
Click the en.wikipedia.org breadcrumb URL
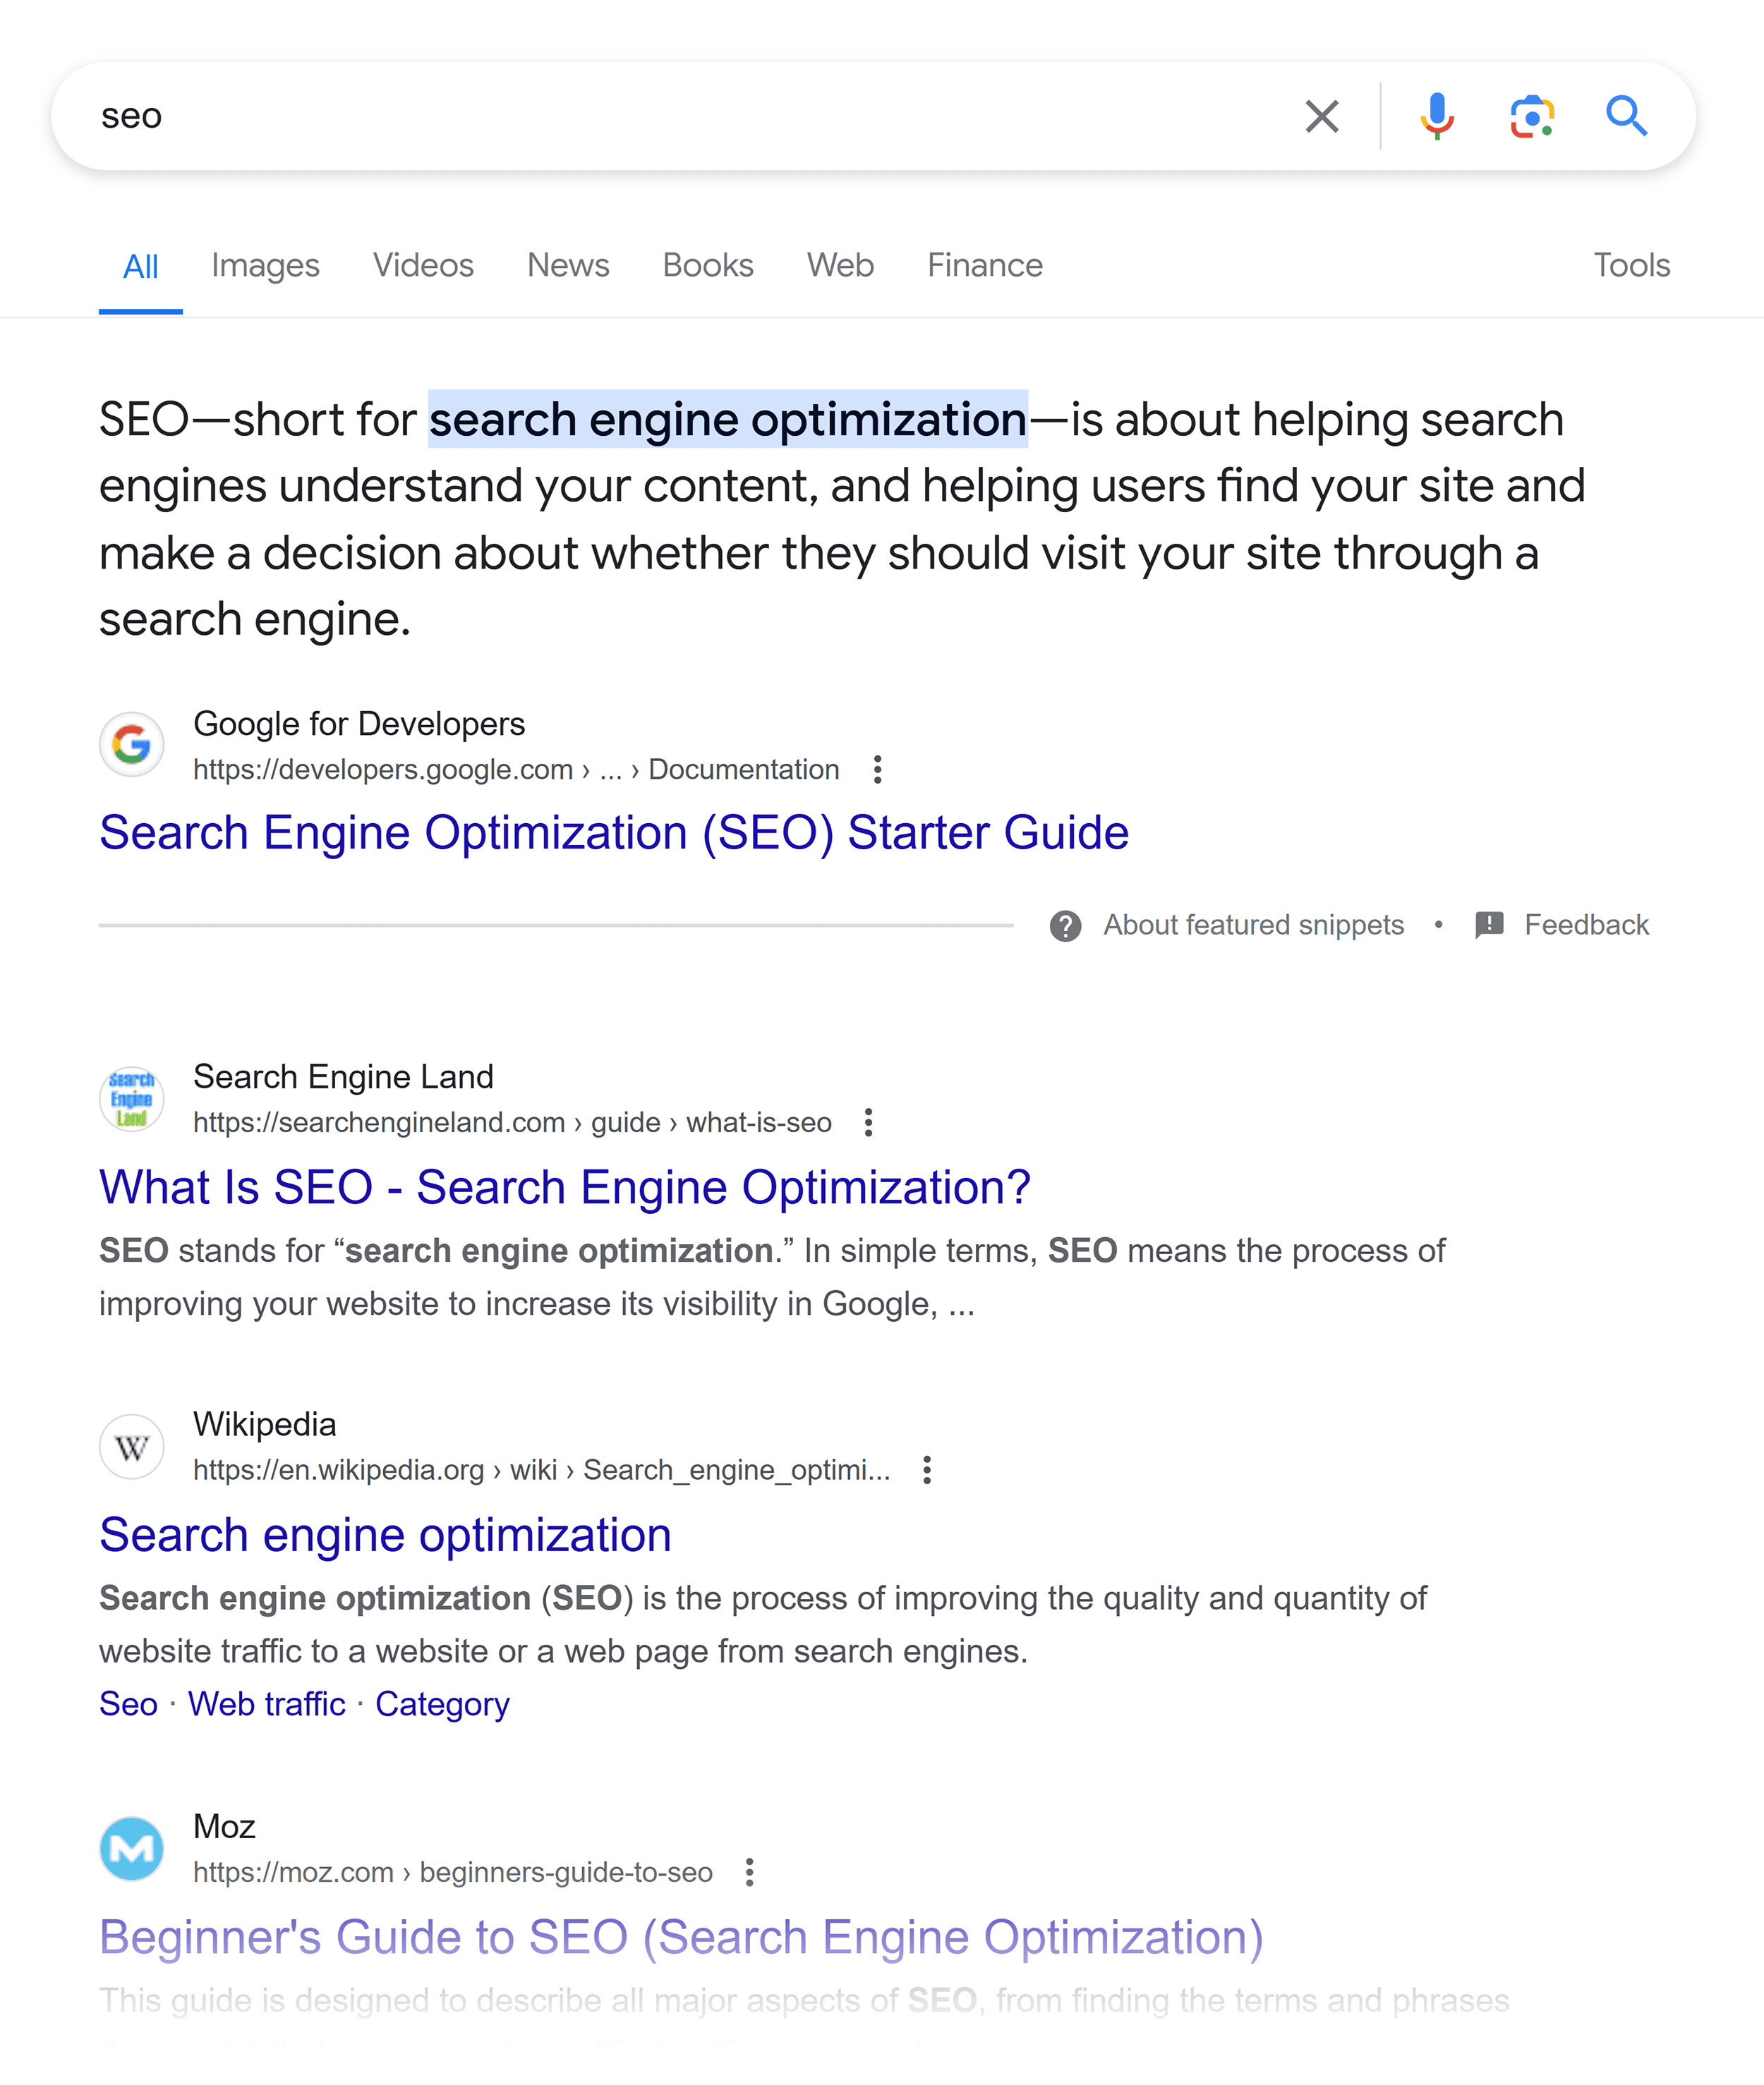[541, 1471]
